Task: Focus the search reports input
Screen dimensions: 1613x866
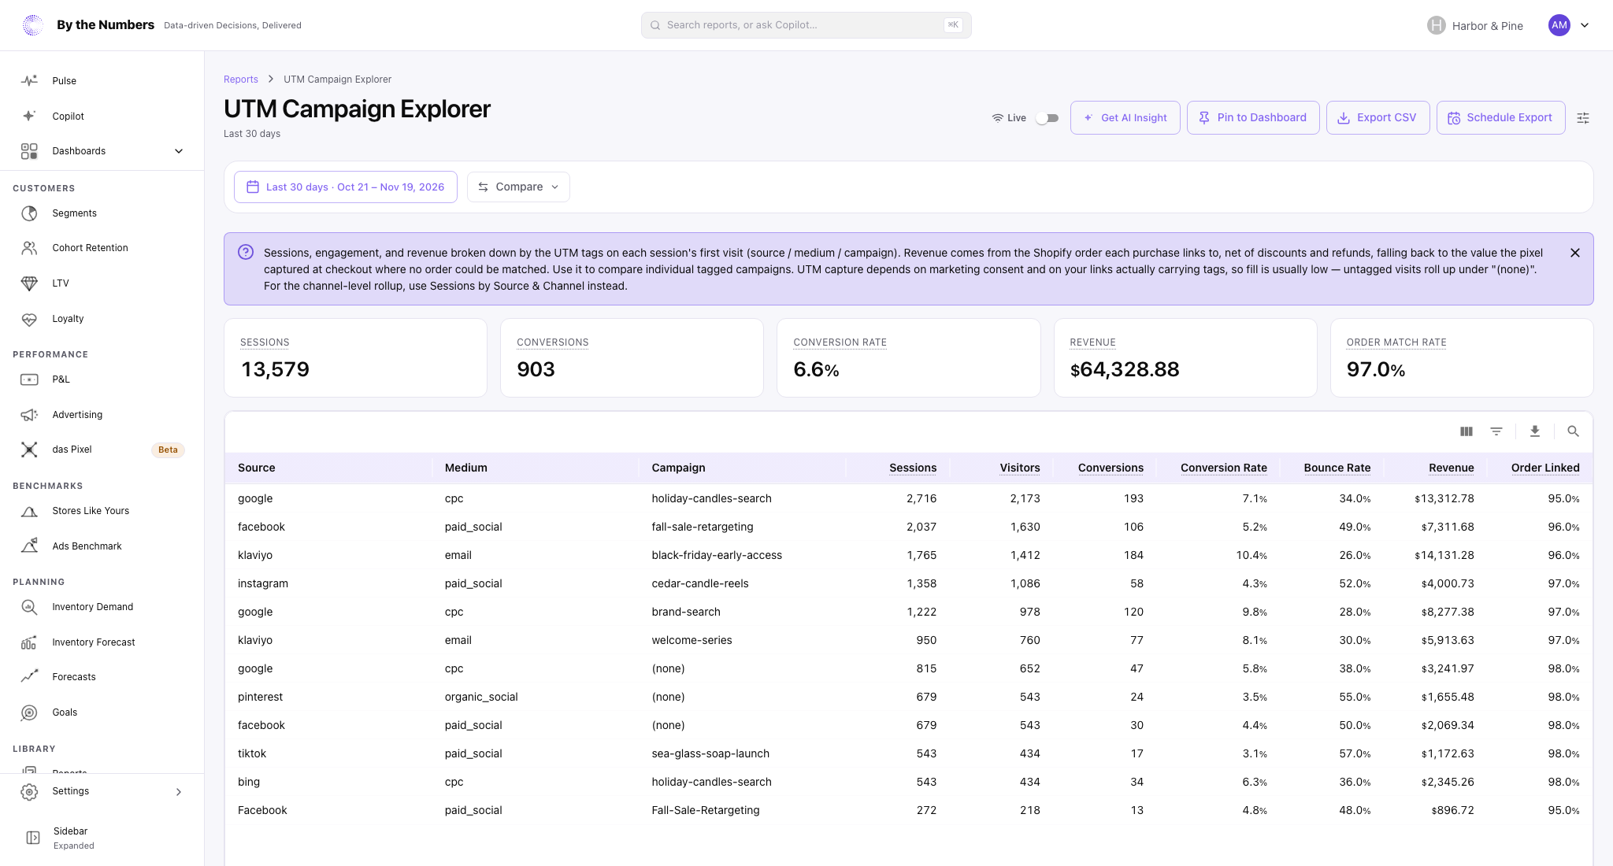Action: coord(806,25)
